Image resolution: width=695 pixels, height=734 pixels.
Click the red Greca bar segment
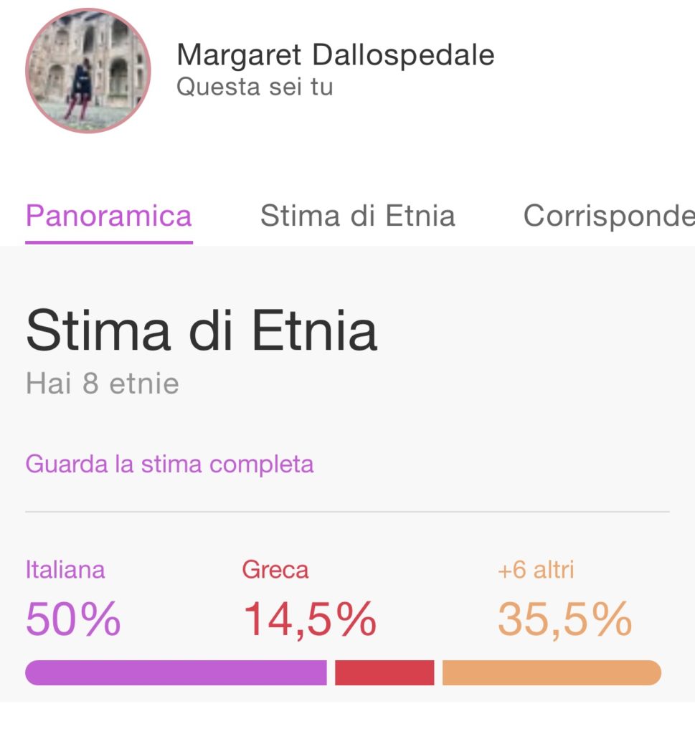[384, 672]
